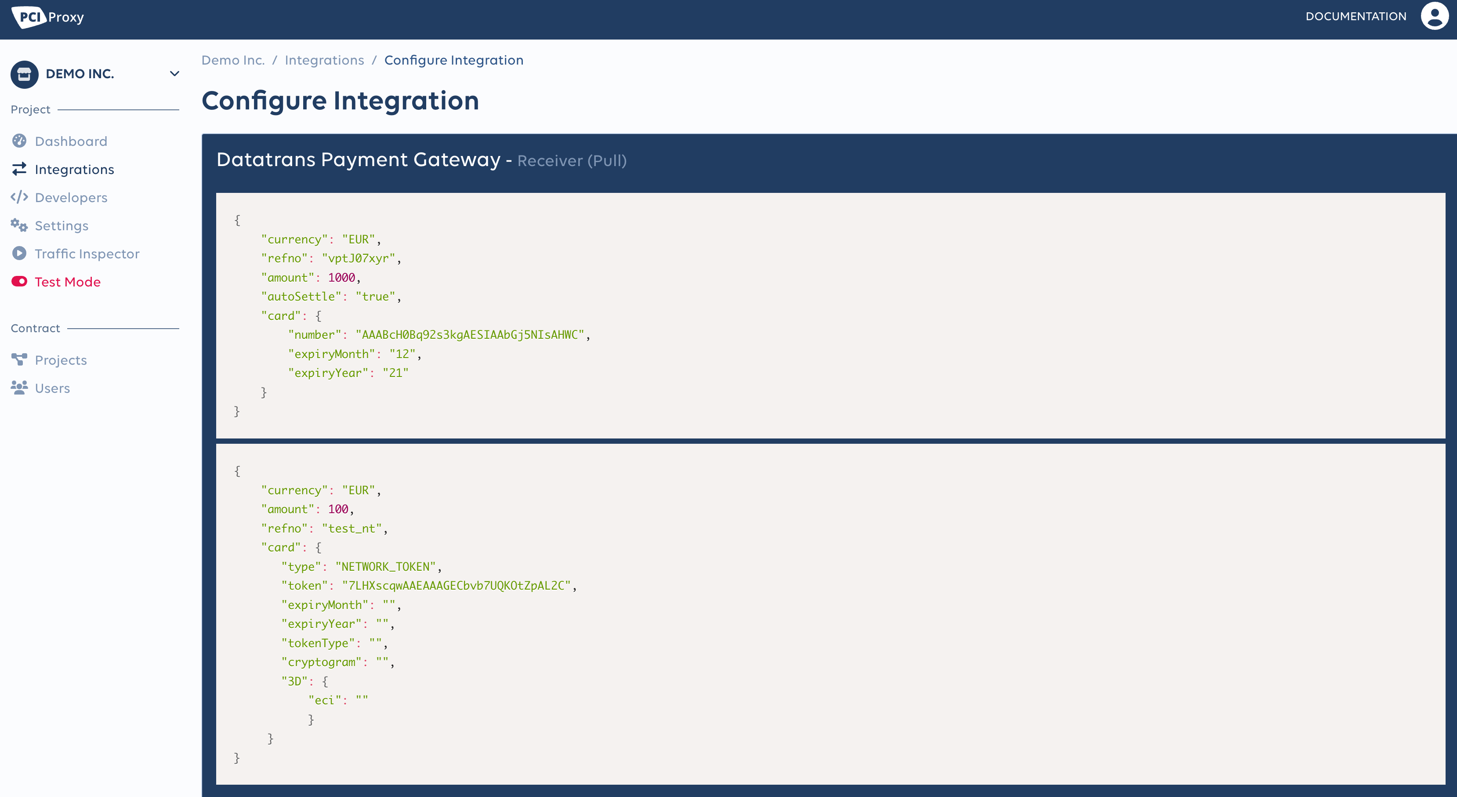Click the Integrations arrows icon
1457x797 pixels.
19,169
